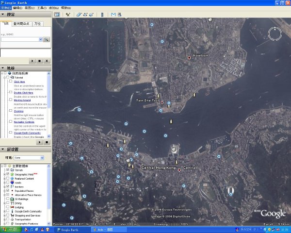The image size is (291, 233).
Task: Enable the roads layer checkbox
Action: pyautogui.click(x=8, y=182)
